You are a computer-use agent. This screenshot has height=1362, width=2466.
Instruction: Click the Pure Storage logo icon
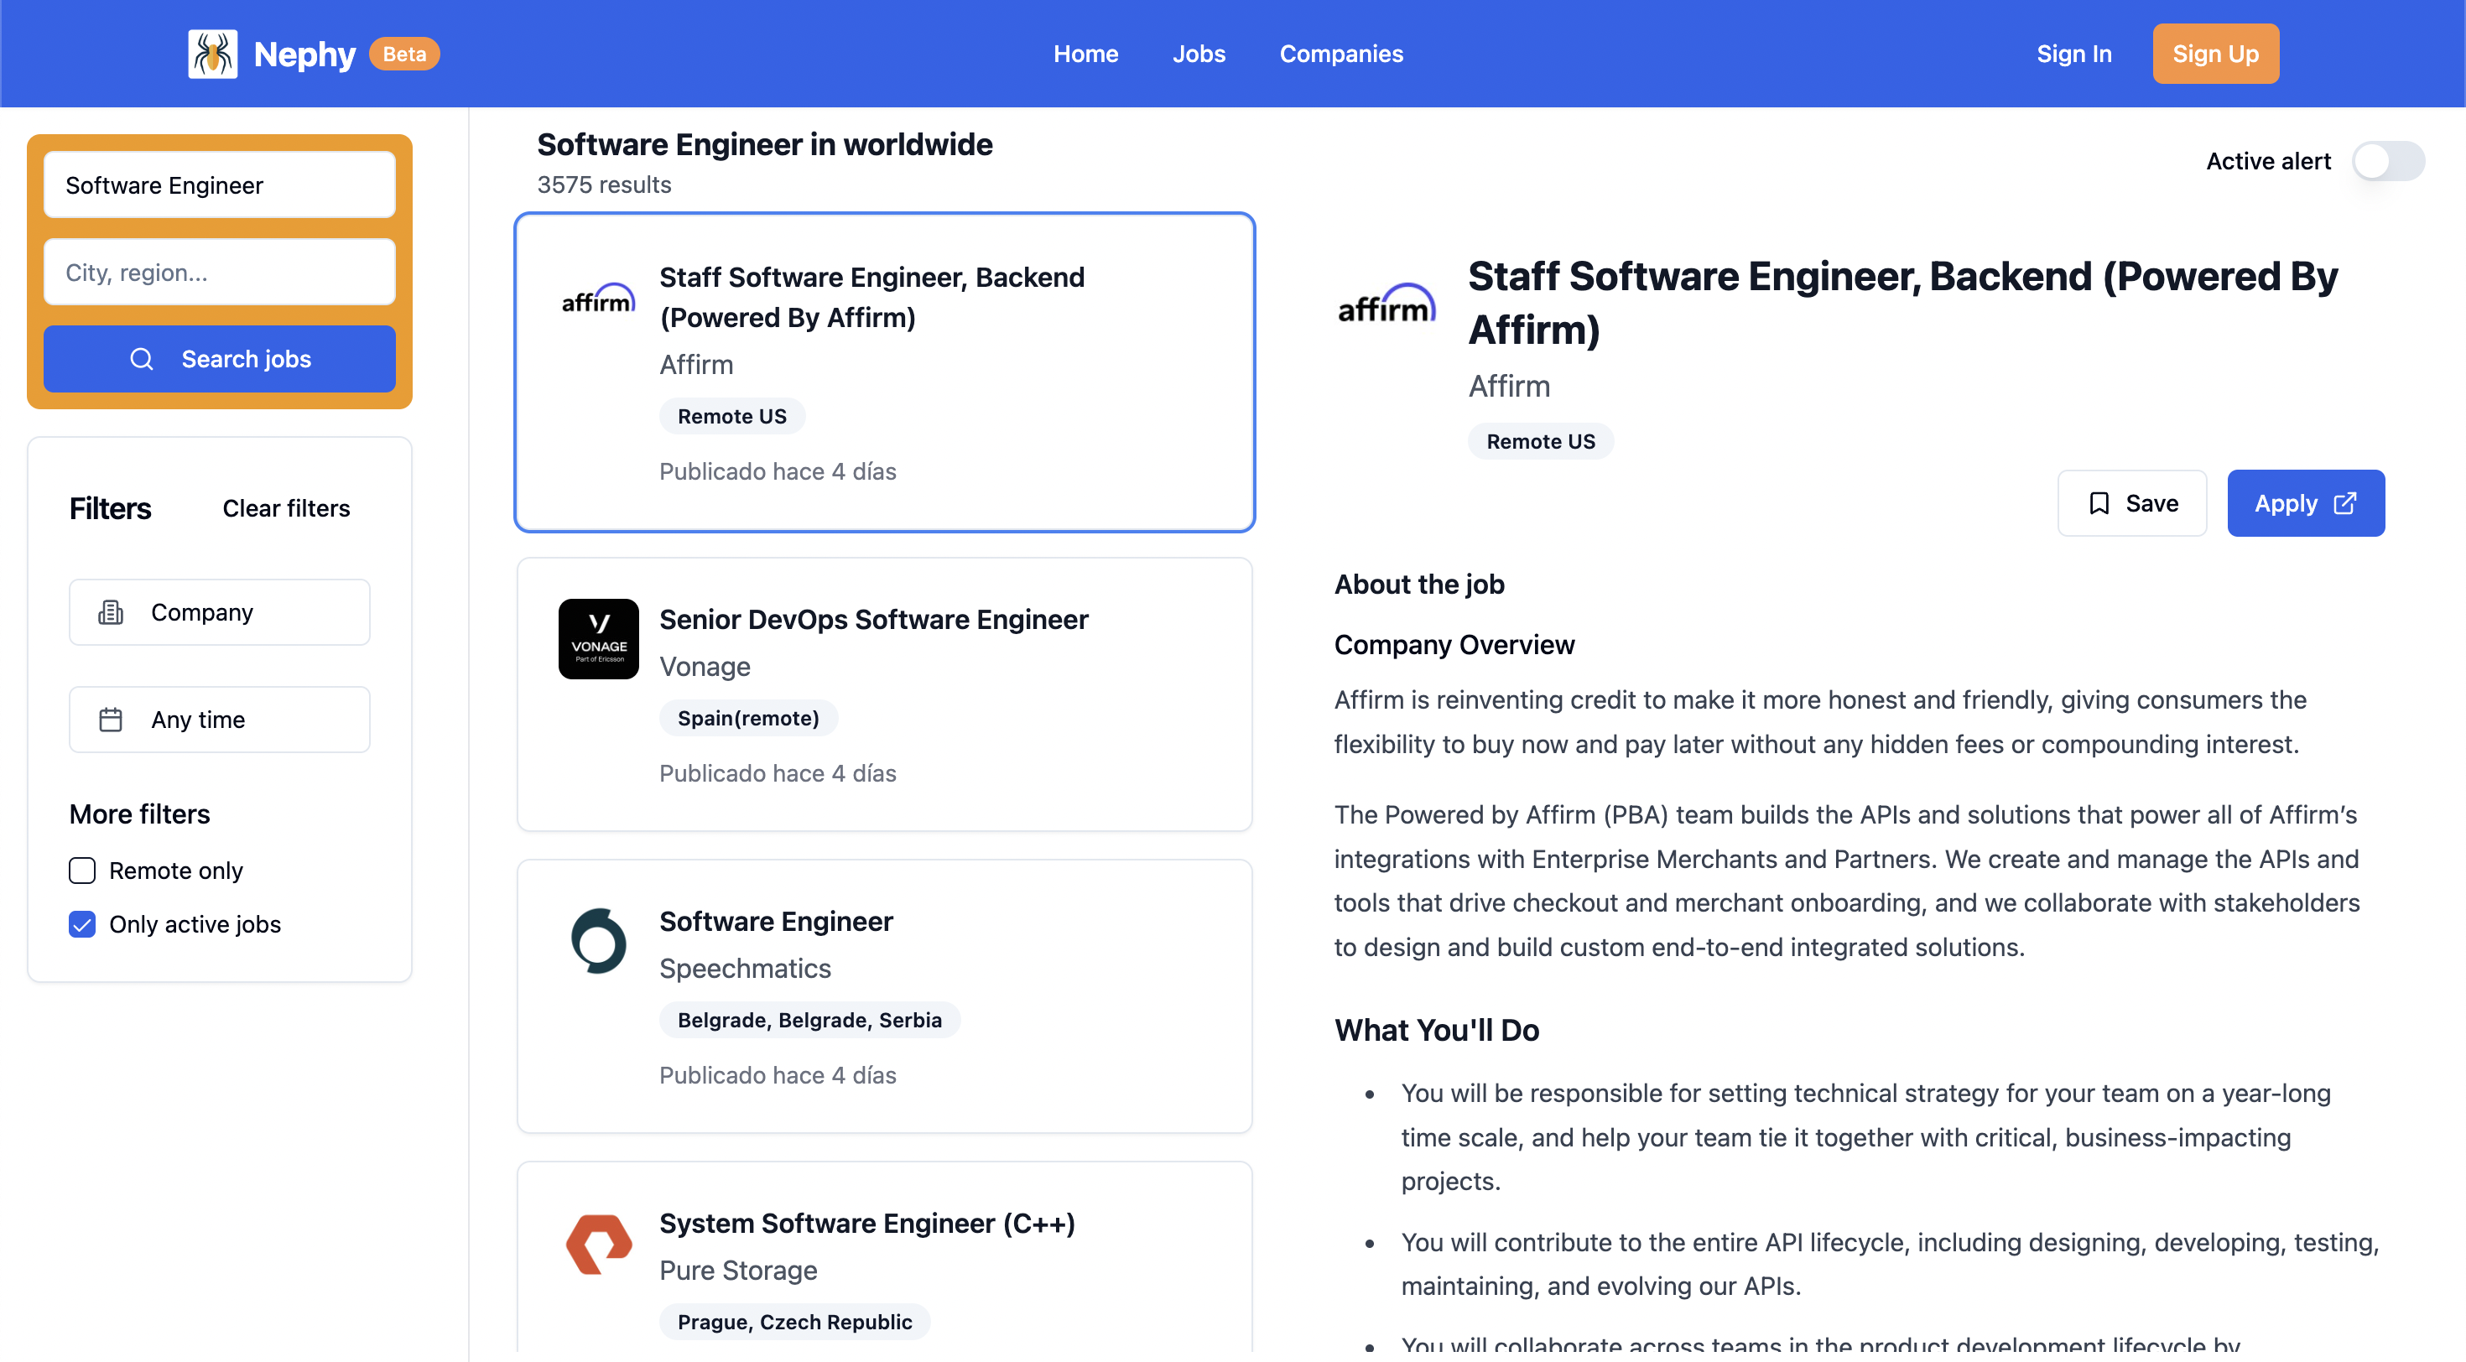click(x=598, y=1243)
